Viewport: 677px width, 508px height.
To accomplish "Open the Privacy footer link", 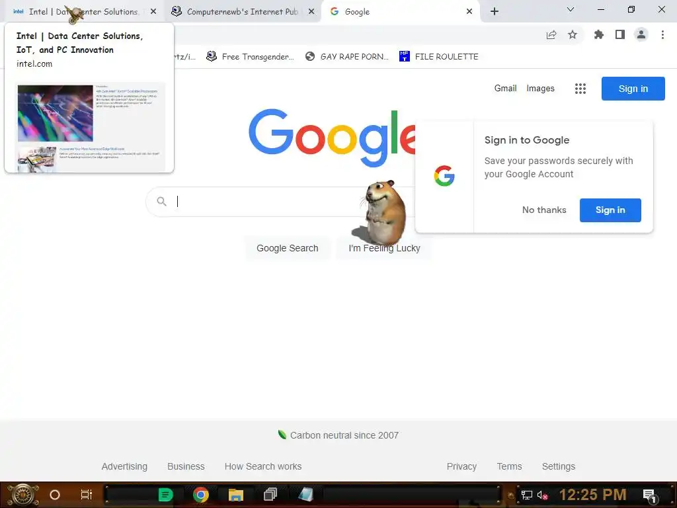I will click(461, 466).
